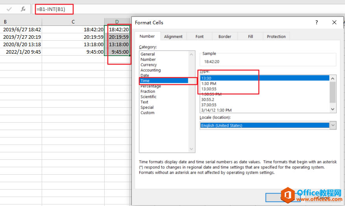The width and height of the screenshot is (345, 206).
Task: Select Fraction category
Action: [x=164, y=91]
